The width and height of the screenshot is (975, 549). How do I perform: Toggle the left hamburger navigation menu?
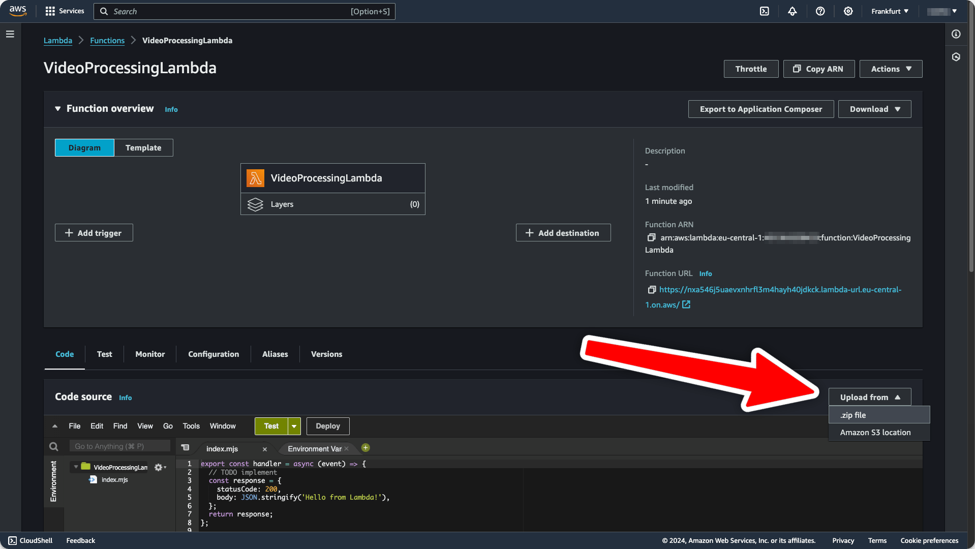point(10,34)
